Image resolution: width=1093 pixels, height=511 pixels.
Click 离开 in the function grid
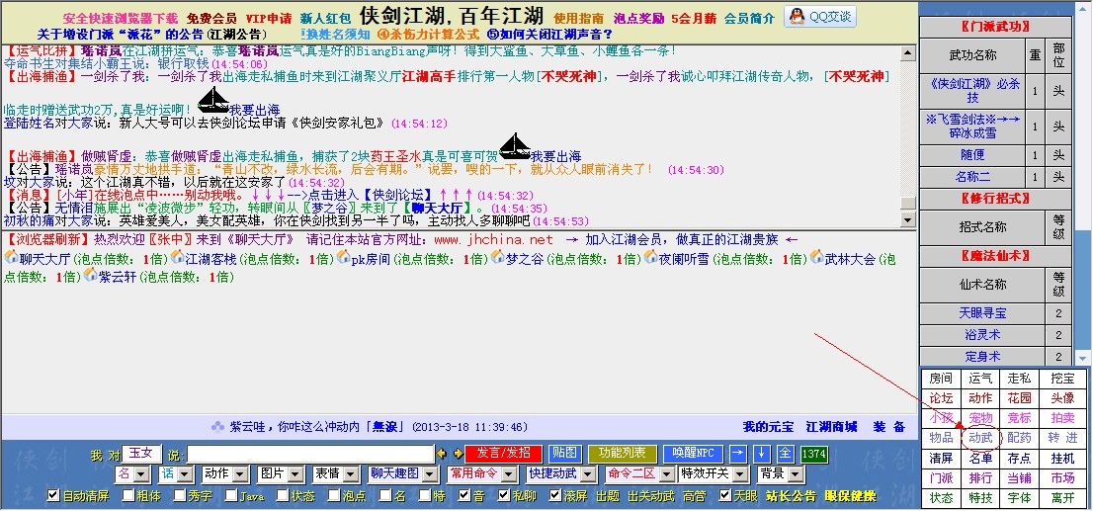coord(1062,498)
